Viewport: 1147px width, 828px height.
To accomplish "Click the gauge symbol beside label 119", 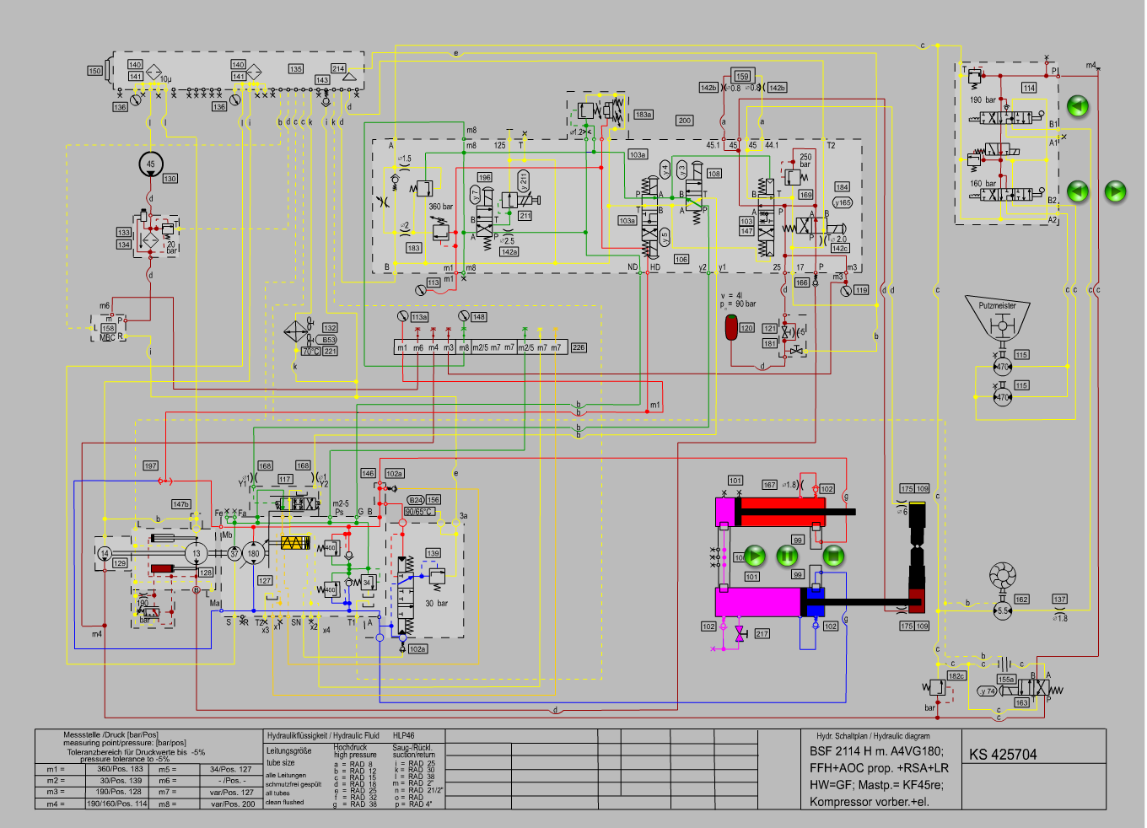I will (846, 291).
